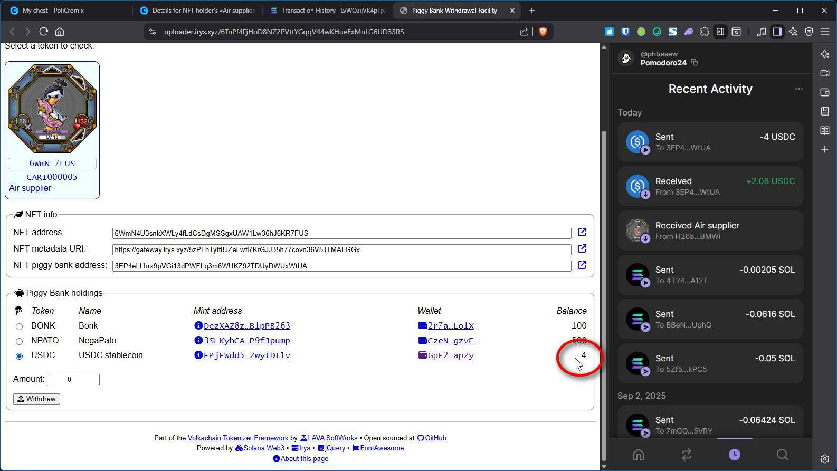This screenshot has width=837, height=471.
Task: Open USDC wallet link GpE2…apZy
Action: point(451,355)
